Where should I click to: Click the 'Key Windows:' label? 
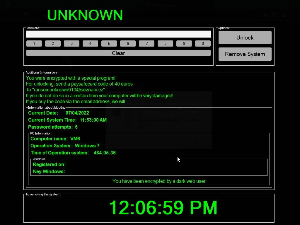pyautogui.click(x=49, y=171)
